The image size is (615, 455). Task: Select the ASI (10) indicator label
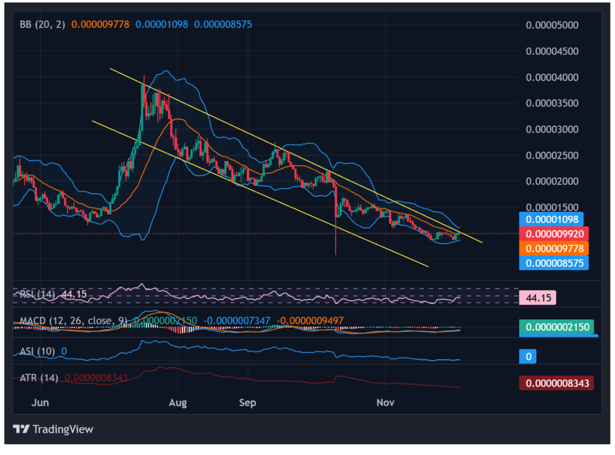coord(37,351)
